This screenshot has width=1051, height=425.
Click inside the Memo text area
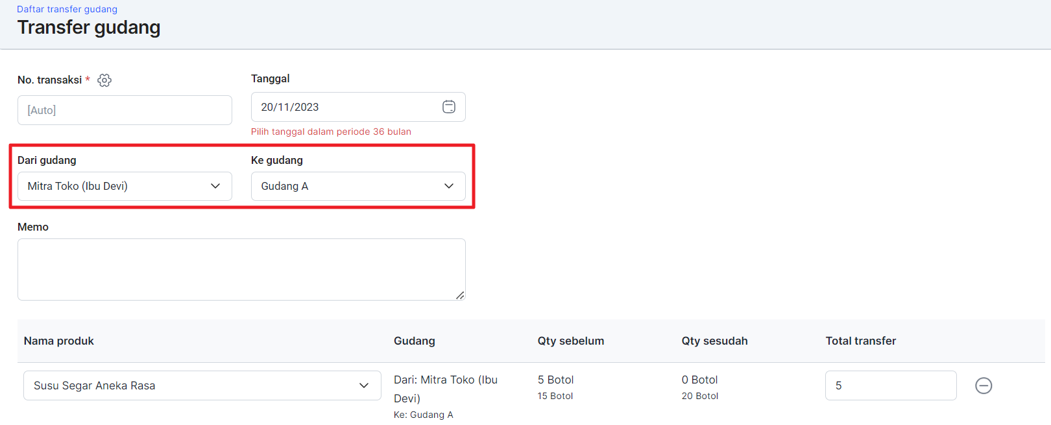point(241,270)
